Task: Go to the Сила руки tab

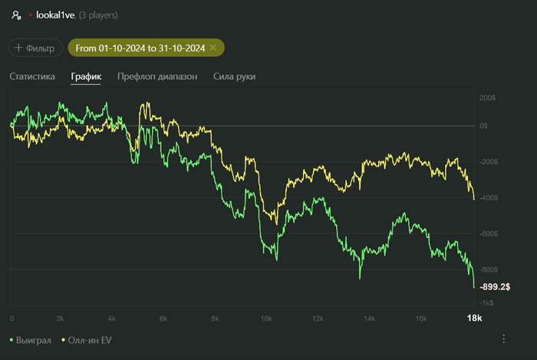Action: pos(234,77)
